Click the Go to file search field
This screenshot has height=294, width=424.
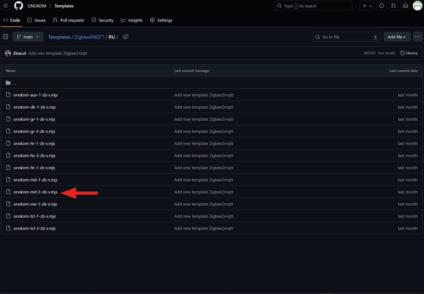click(x=346, y=37)
